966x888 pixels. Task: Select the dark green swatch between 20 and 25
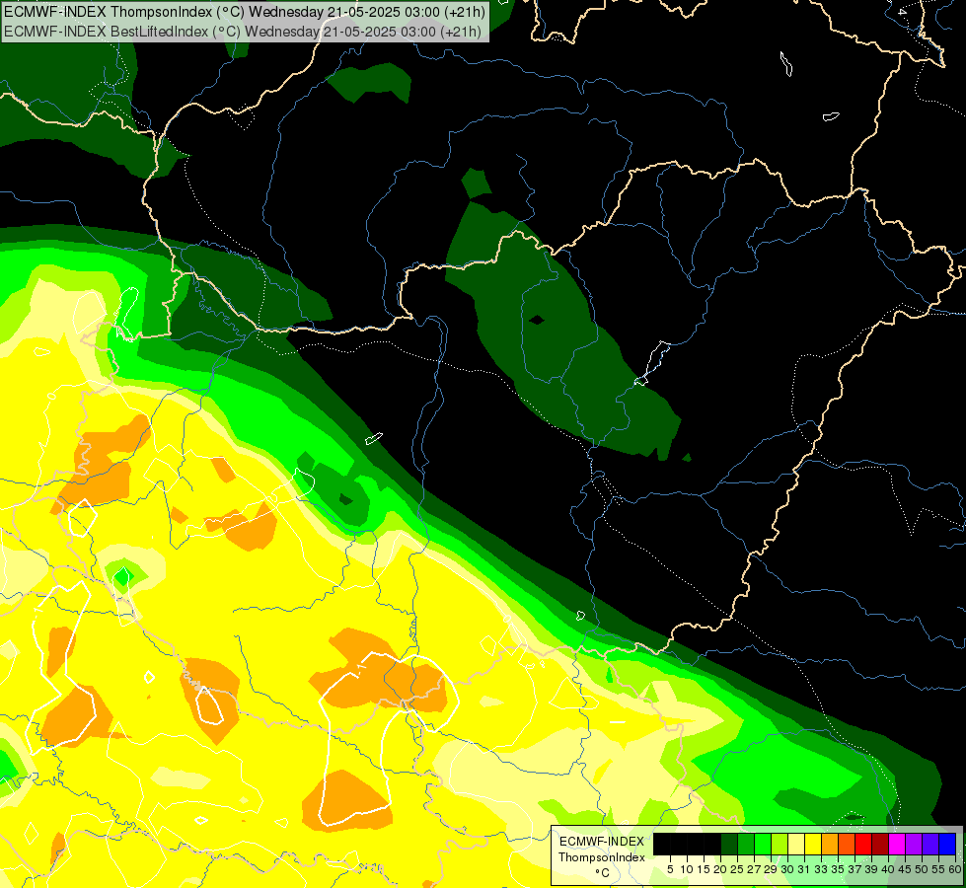pyautogui.click(x=729, y=845)
